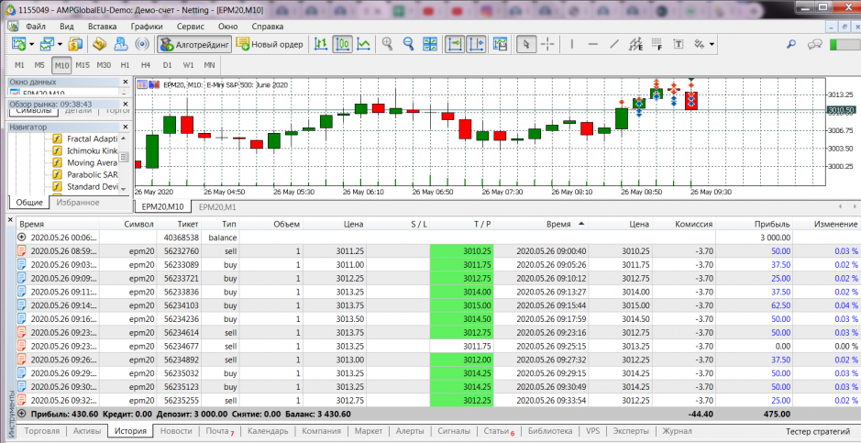This screenshot has width=861, height=443.
Task: Select the M1 timeframe
Action: point(19,65)
